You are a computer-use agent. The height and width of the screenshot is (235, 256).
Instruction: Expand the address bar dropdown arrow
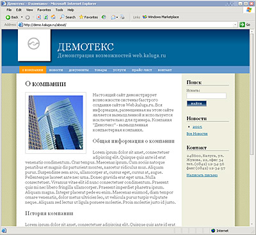coord(236,25)
